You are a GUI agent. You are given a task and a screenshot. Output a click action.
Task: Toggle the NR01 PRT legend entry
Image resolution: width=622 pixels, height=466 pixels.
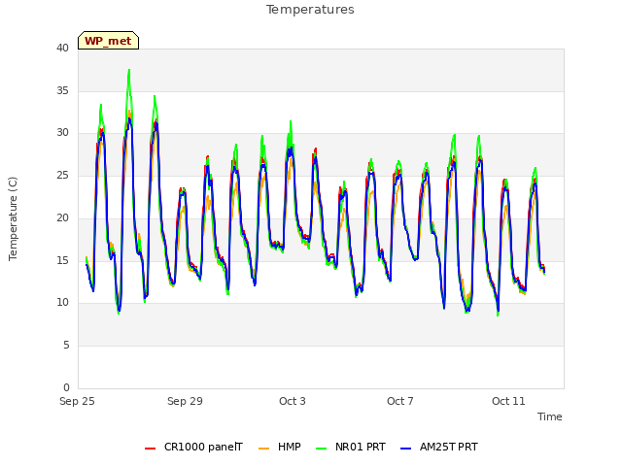[x=351, y=448]
